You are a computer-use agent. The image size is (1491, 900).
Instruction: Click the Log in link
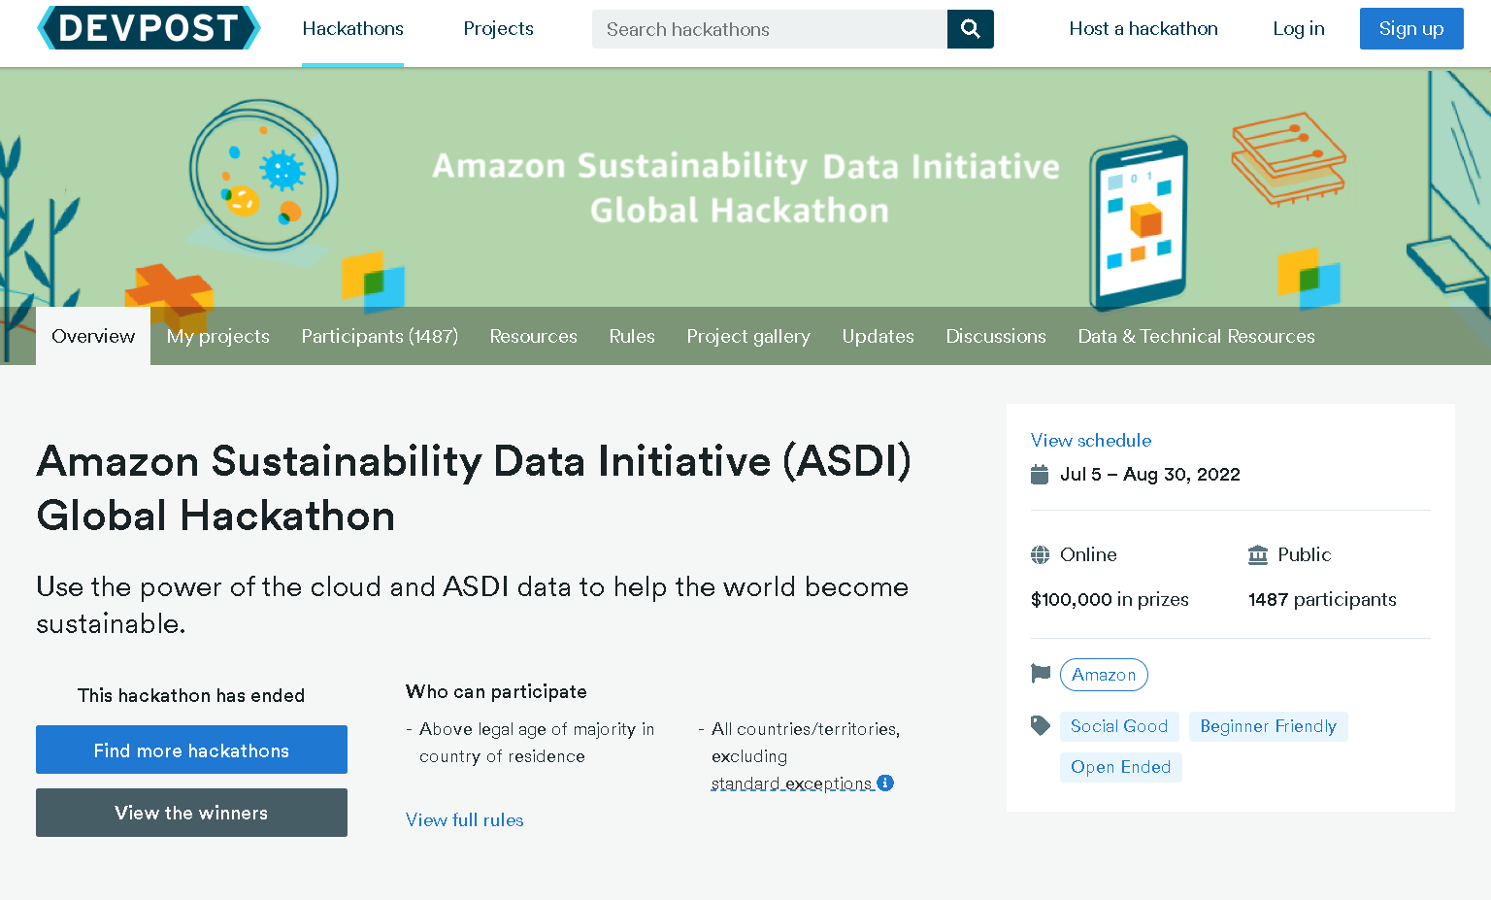click(1299, 29)
